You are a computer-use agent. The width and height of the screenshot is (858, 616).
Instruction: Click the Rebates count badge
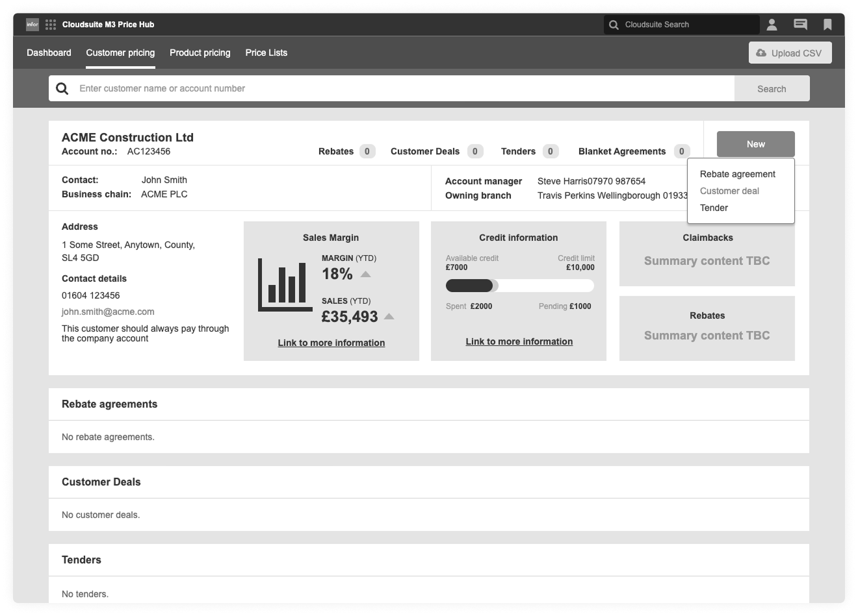point(367,151)
